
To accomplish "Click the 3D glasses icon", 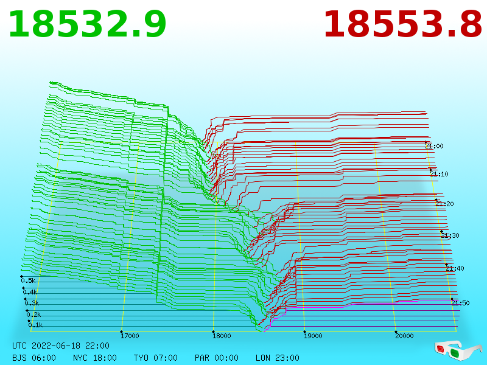I will [x=458, y=350].
